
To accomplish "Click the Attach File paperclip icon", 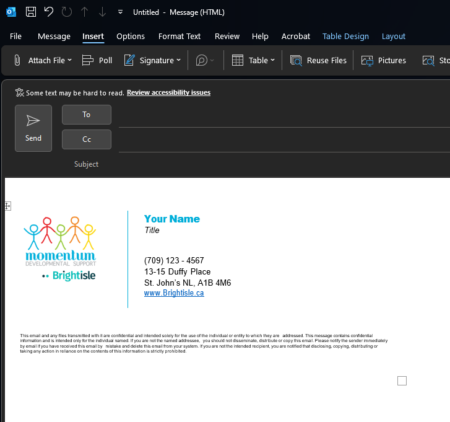I will click(x=18, y=60).
